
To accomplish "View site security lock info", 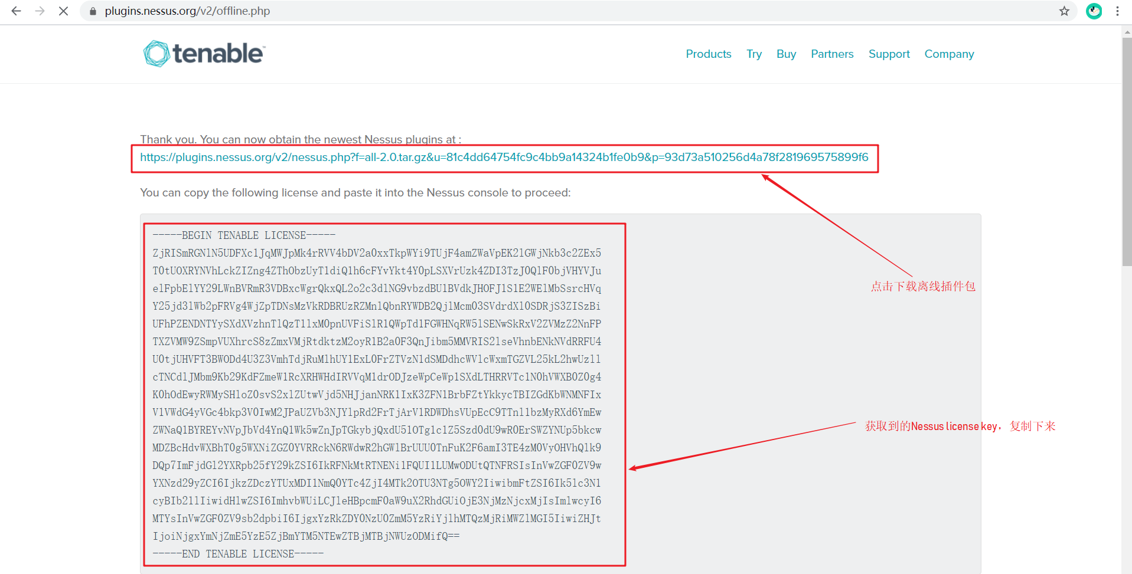I will click(x=93, y=11).
